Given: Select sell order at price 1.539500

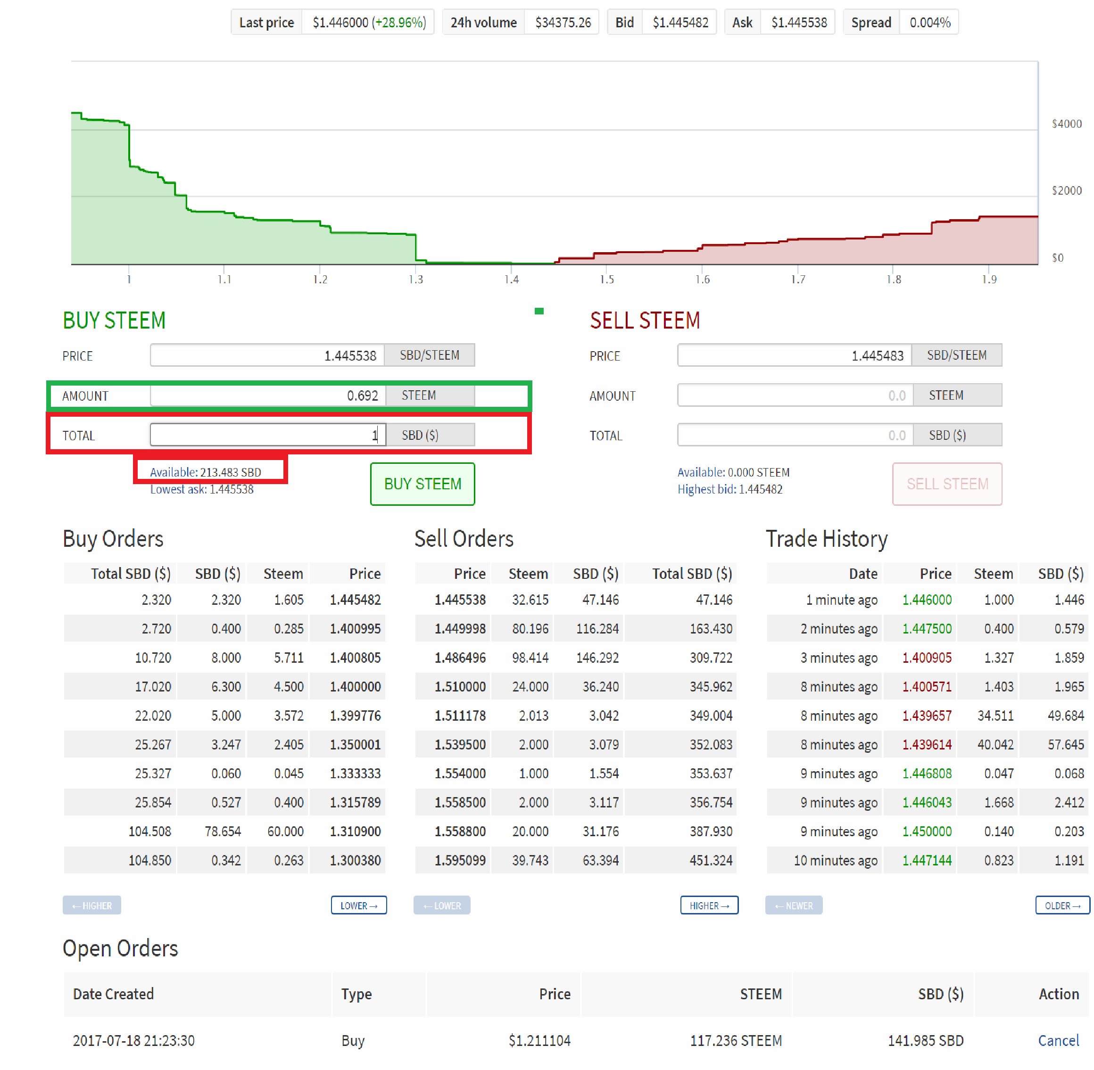Looking at the screenshot, I should (576, 744).
